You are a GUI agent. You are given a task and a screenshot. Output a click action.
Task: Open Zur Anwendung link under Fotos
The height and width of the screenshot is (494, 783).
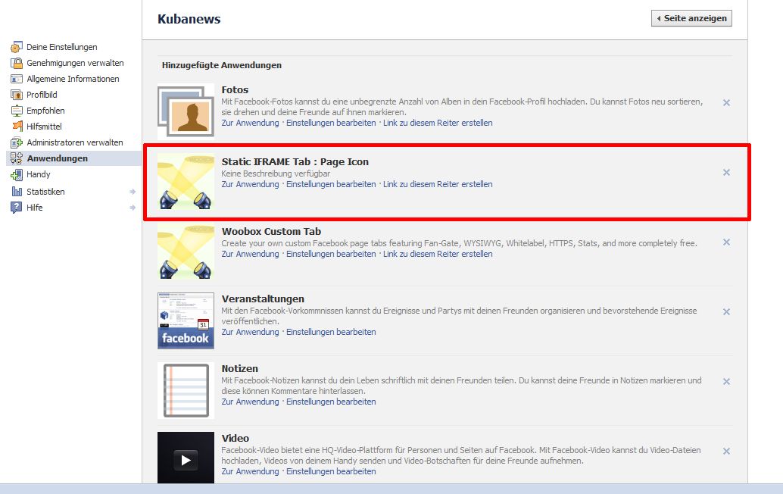[250, 123]
